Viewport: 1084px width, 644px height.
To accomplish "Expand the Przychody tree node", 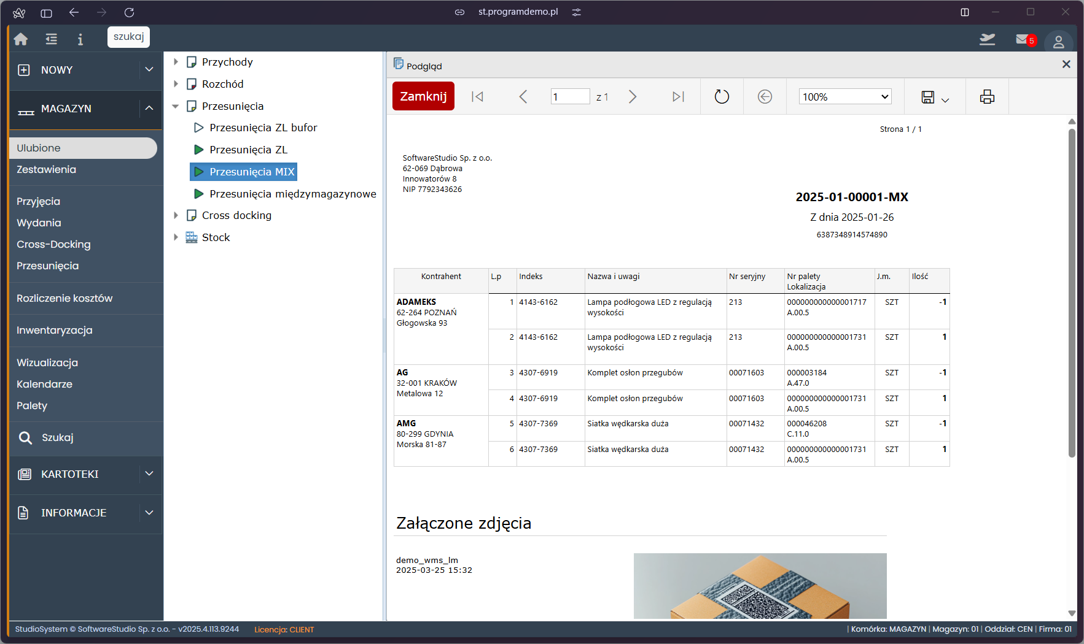I will [x=176, y=62].
